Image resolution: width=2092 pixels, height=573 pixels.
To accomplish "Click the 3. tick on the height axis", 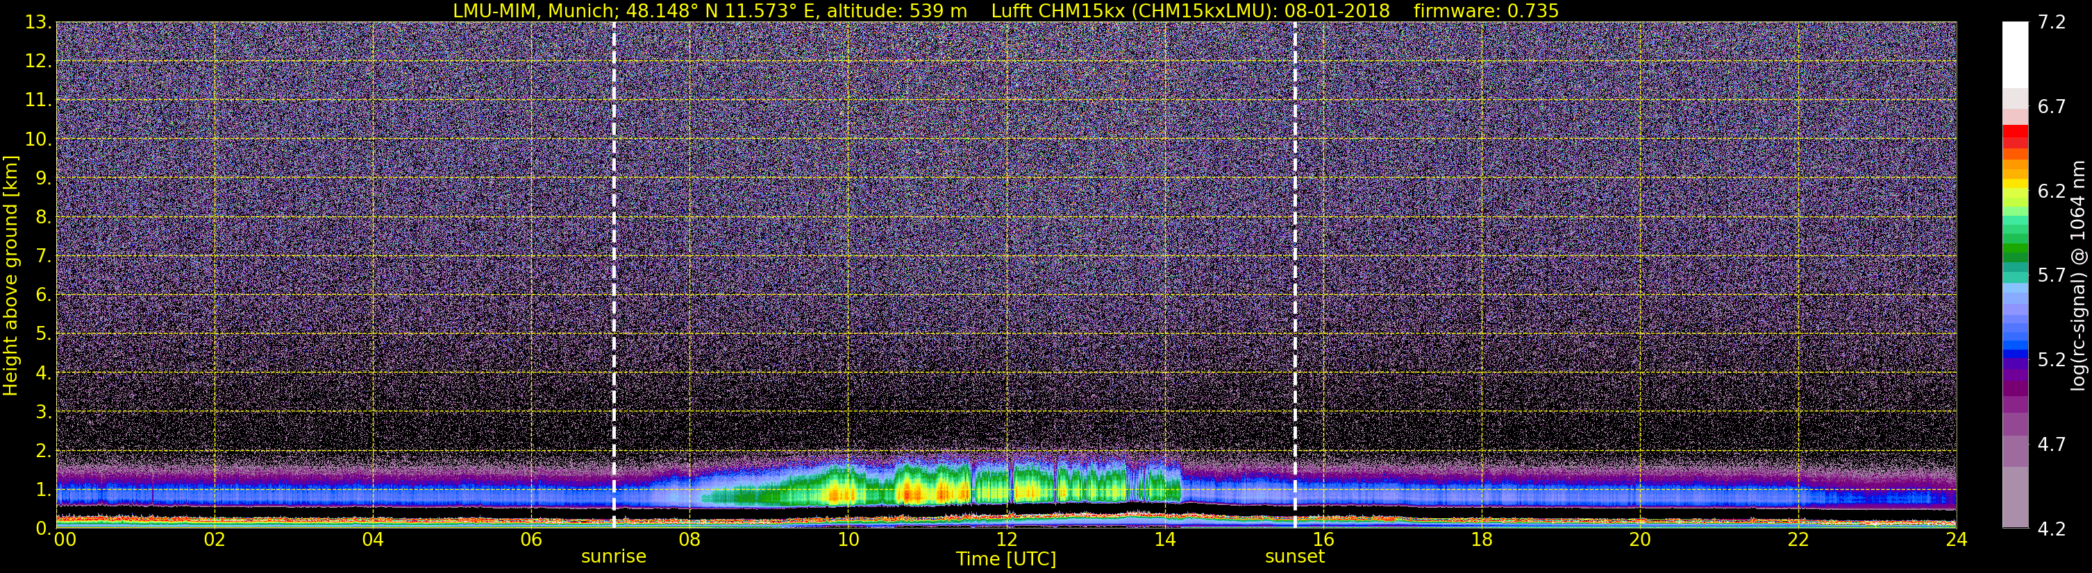I will [x=43, y=412].
